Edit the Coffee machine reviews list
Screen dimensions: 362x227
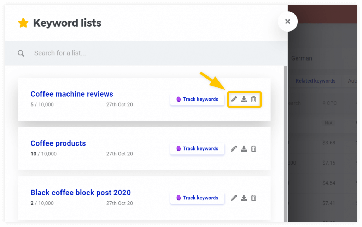[x=234, y=100]
